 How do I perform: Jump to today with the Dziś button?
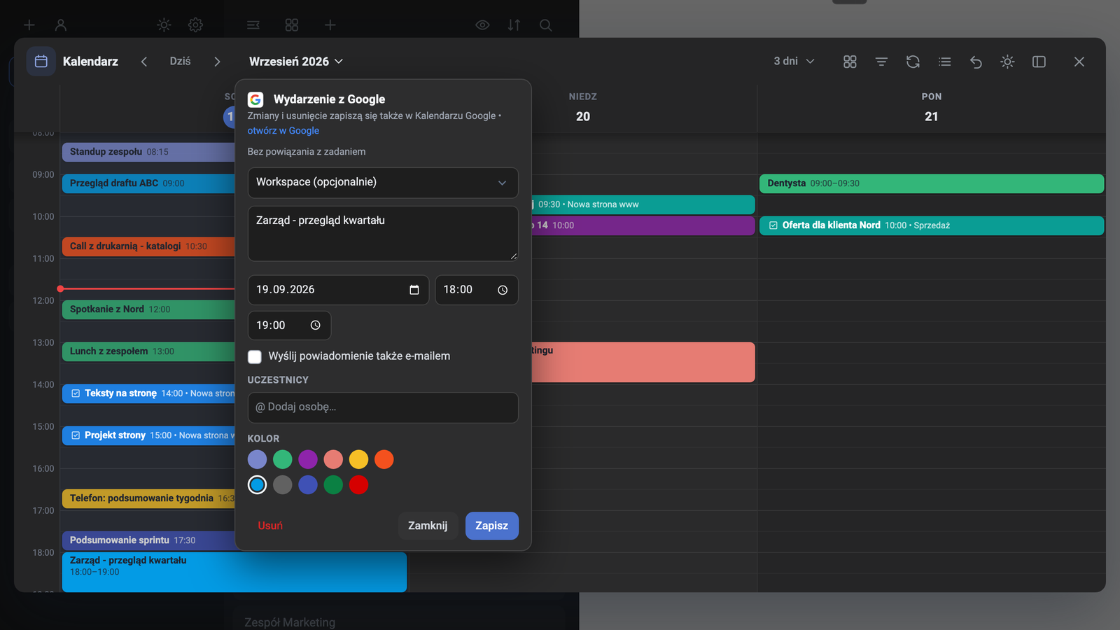(x=181, y=62)
